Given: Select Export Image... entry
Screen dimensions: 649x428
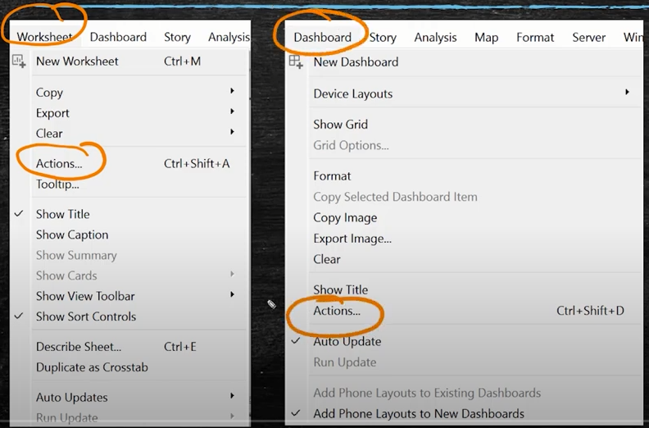Looking at the screenshot, I should [352, 239].
